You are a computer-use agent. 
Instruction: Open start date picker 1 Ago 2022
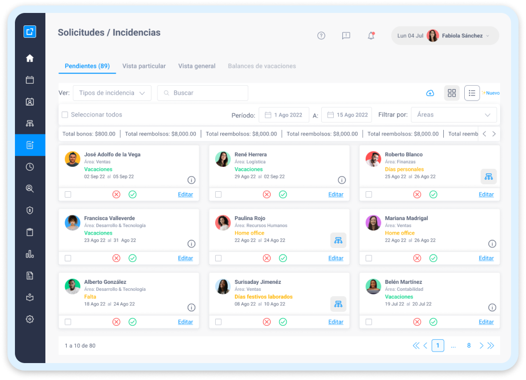pos(284,115)
